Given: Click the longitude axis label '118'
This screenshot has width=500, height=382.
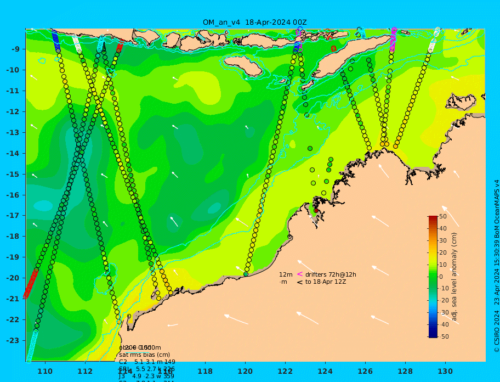Looking at the screenshot, I should [205, 371].
